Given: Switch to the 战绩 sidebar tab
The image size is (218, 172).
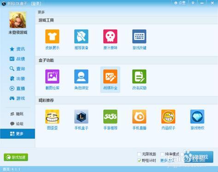Looking at the screenshot, I should pos(18,59).
